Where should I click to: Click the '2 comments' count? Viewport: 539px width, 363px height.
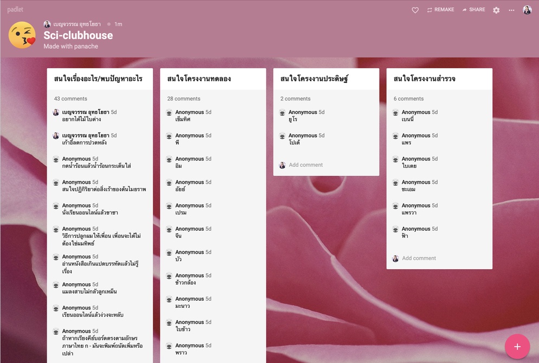click(x=296, y=99)
